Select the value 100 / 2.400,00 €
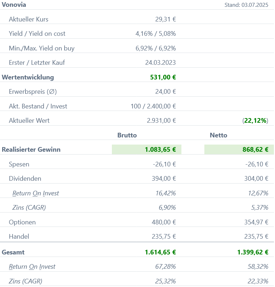The image size is (275, 287). (153, 106)
